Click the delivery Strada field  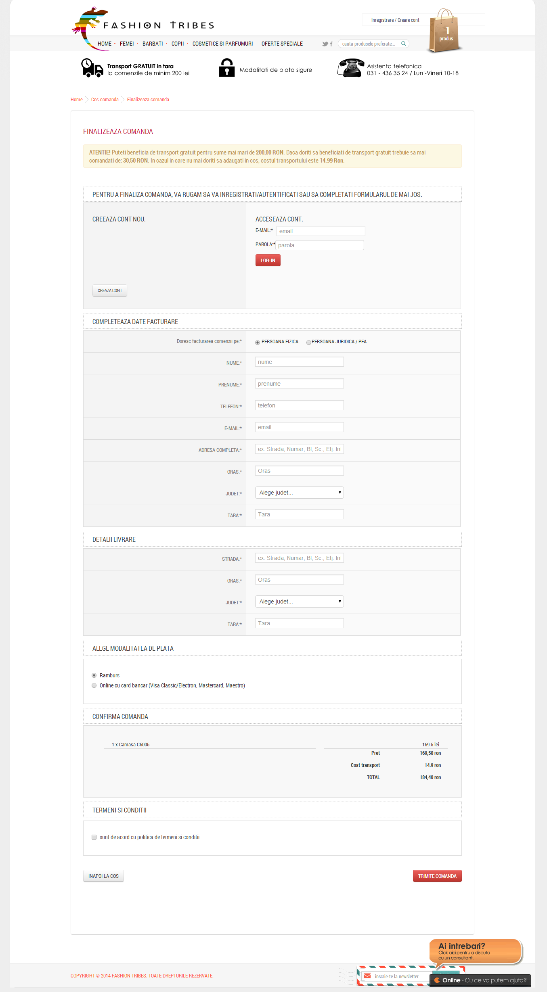click(x=300, y=558)
